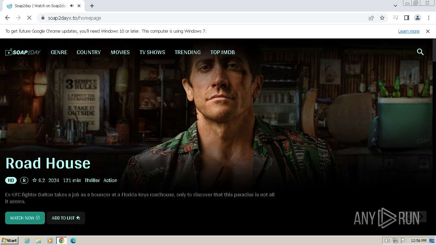Viewport: 436px width, 245px height.
Task: Open Windows Media Player taskbar icon
Action: (x=50, y=240)
